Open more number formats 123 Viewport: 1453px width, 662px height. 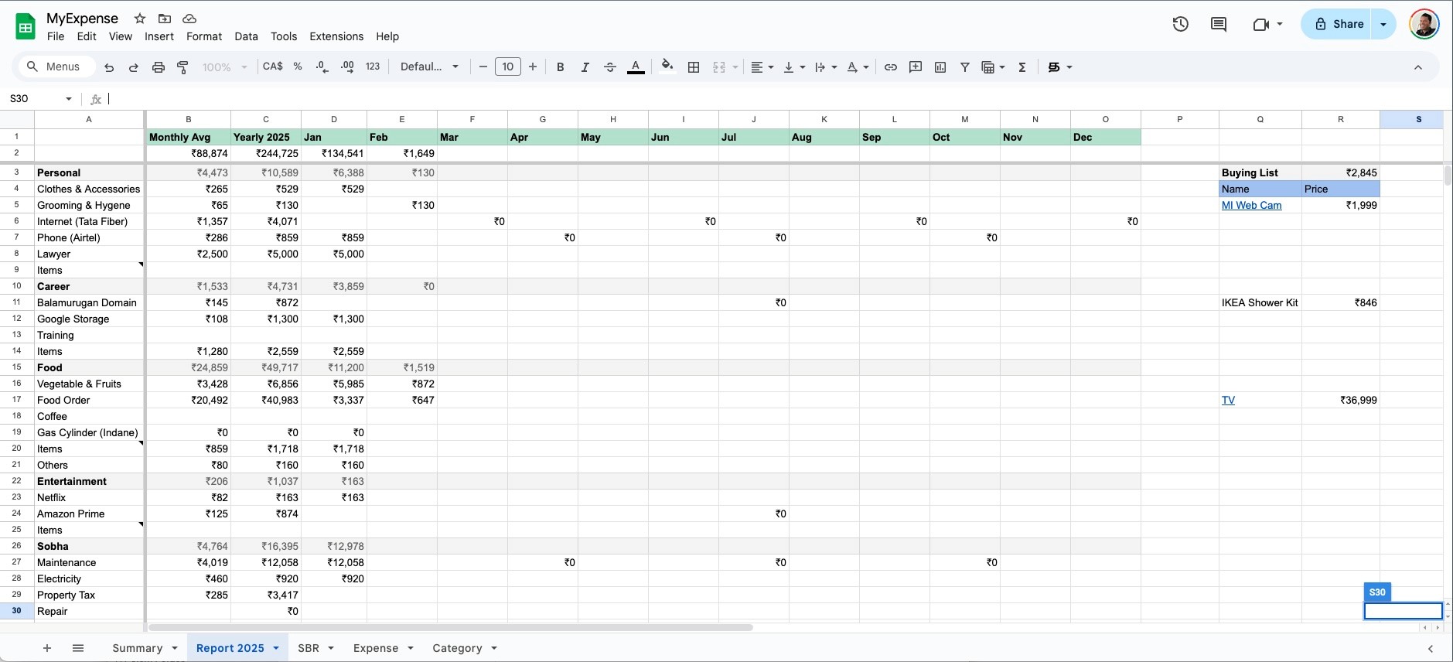[x=373, y=67]
